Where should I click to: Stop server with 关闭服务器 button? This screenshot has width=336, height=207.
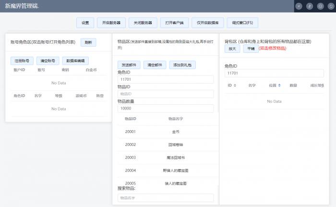143,23
